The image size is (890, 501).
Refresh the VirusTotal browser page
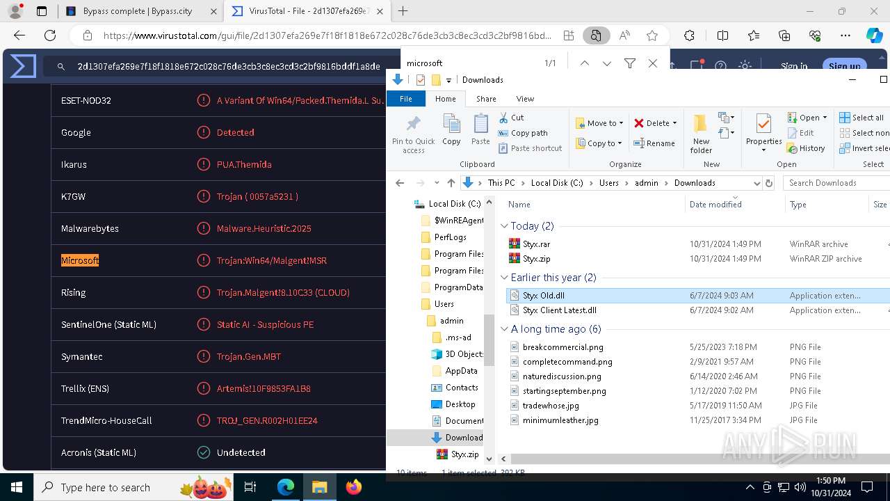pos(50,35)
